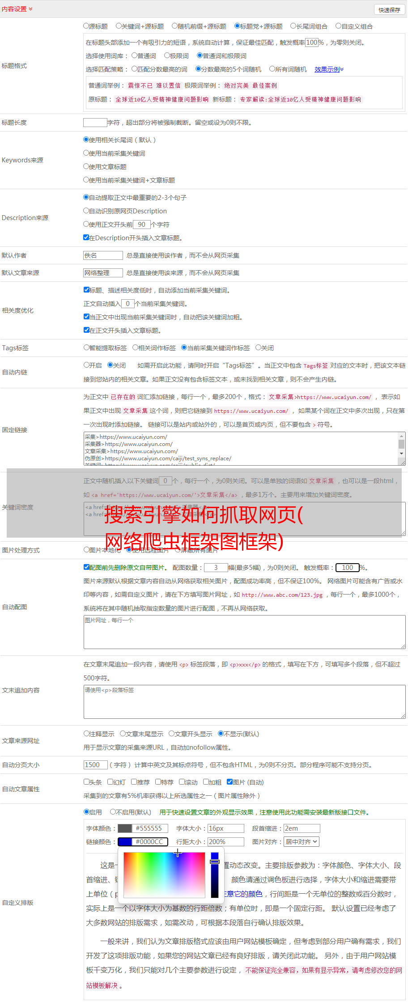Toggle 在Description开头插入文章标题 checkbox
Screen dimensions: 408x1006
coord(86,238)
